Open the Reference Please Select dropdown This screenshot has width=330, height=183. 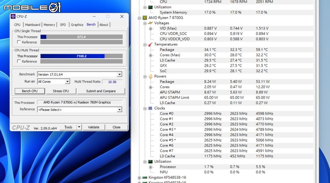[x=119, y=110]
